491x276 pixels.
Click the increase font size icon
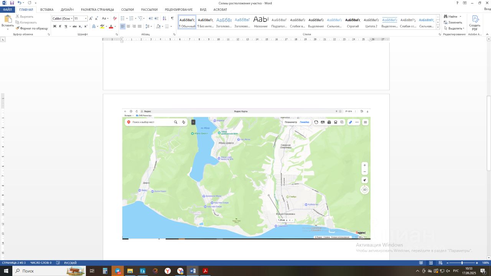(91, 18)
